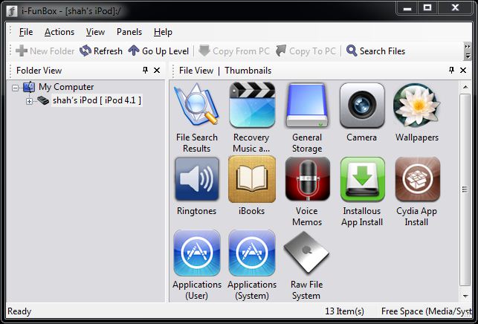This screenshot has width=478, height=324.
Task: Open the Ringtones speaker icon
Action: [196, 179]
